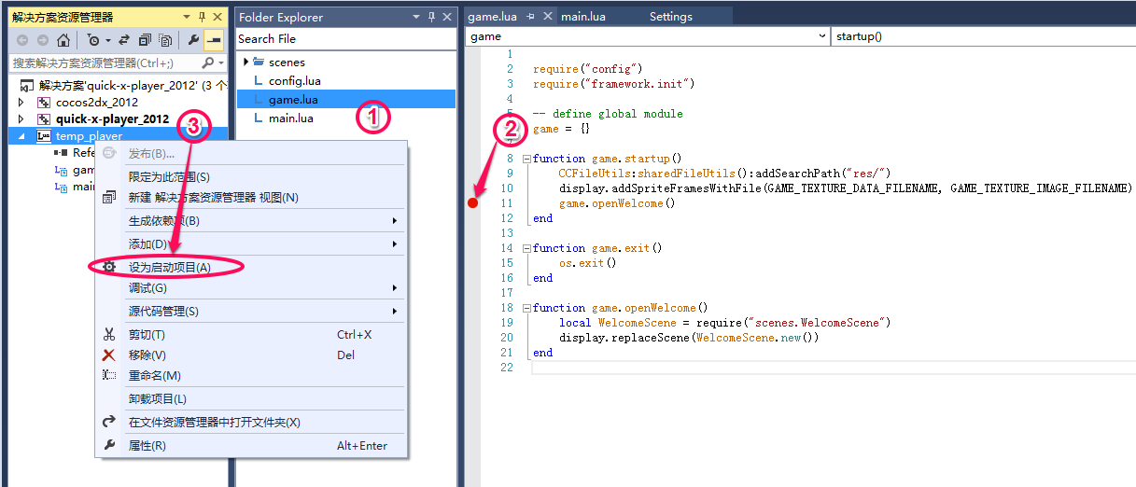Close the game.lua editor tab
The width and height of the screenshot is (1136, 487).
click(x=548, y=17)
